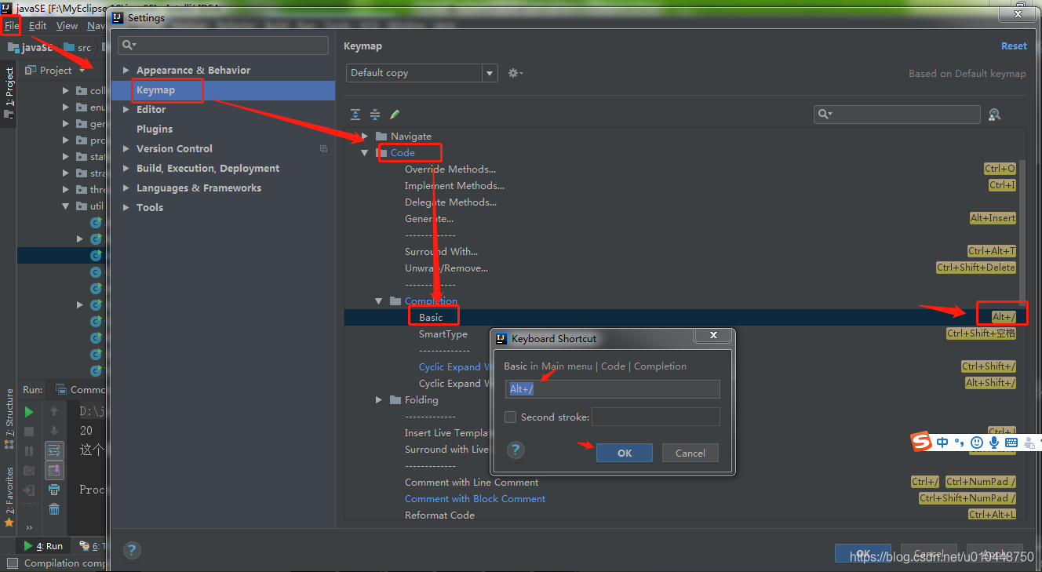Select the Implement Methods... action
This screenshot has width=1042, height=572.
click(454, 186)
